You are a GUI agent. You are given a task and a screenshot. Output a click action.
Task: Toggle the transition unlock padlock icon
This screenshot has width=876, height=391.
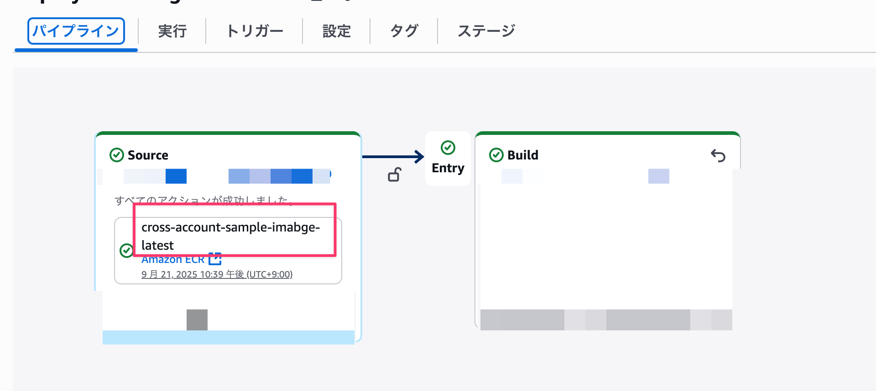(395, 175)
